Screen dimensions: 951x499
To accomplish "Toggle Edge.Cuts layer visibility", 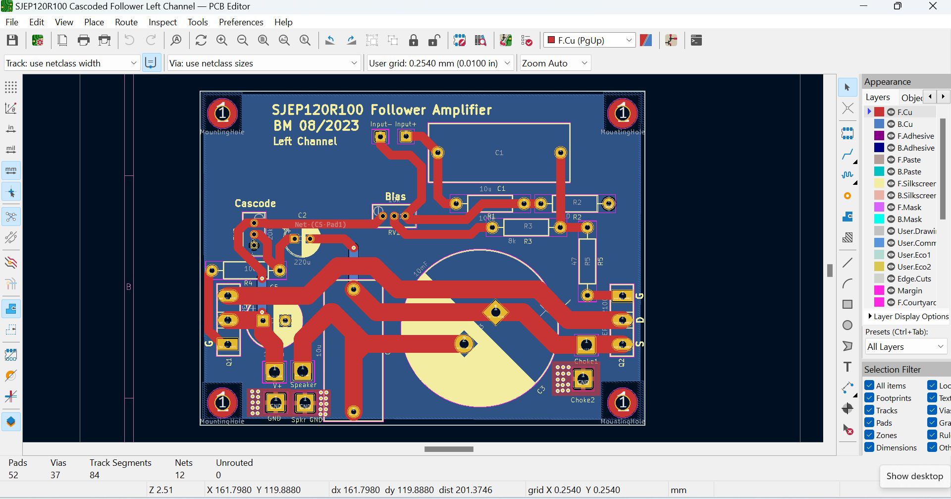I will point(891,278).
